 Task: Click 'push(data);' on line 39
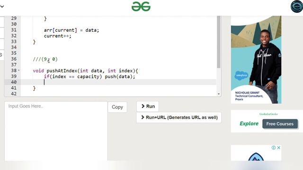coord(120,76)
